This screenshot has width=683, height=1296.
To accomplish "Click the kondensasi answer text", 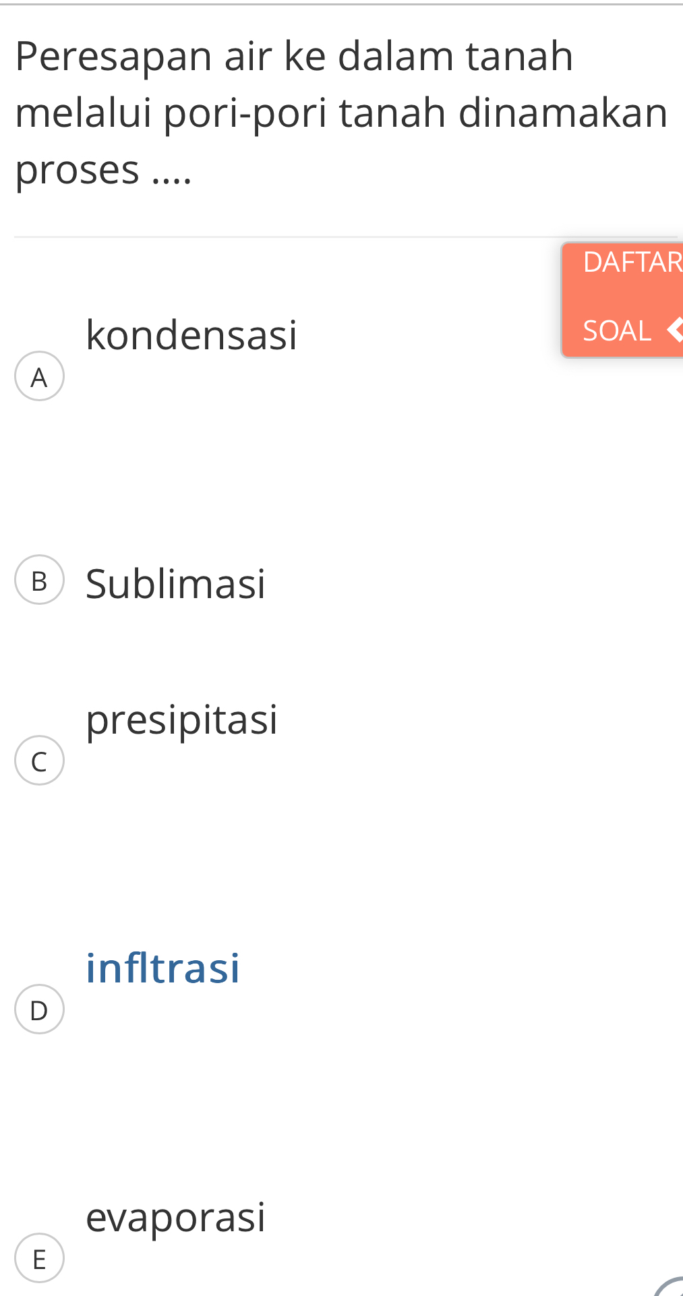I will click(191, 334).
